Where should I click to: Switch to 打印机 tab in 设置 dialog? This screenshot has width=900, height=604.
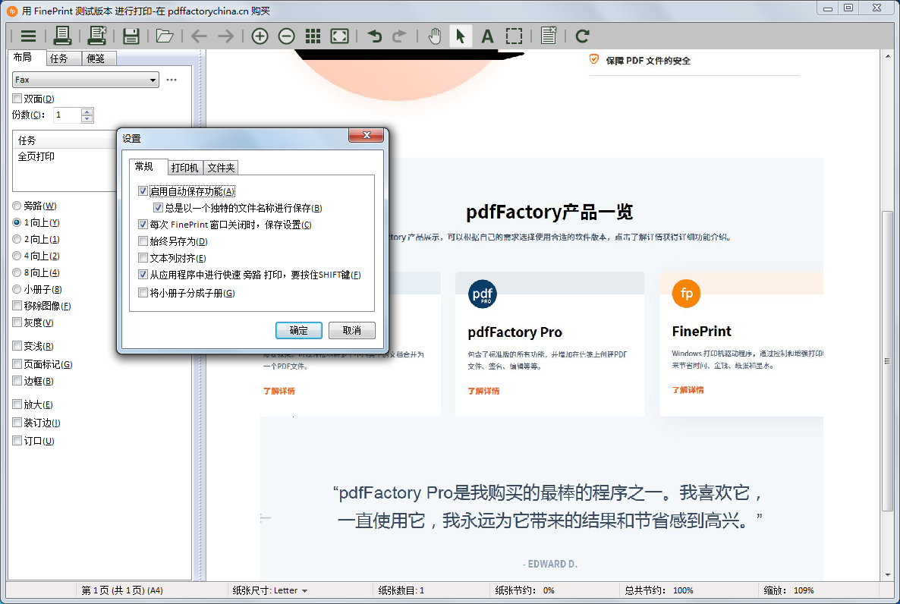(185, 168)
